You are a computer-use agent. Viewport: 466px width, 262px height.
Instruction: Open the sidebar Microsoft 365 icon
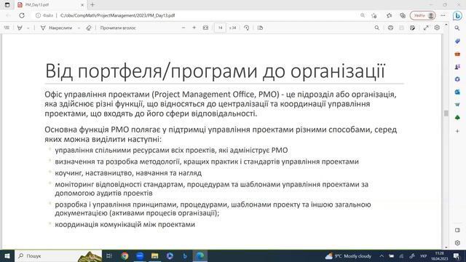457,79
